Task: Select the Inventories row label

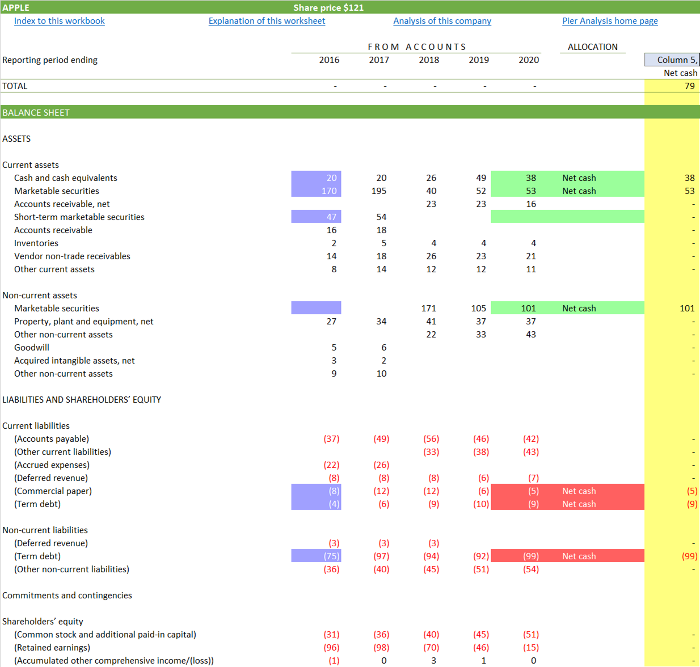Action: tap(36, 243)
